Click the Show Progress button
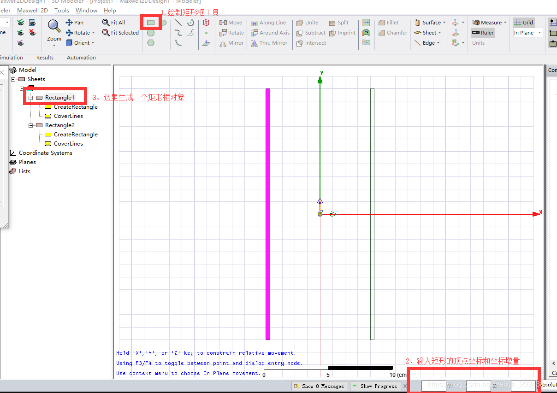The height and width of the screenshot is (393, 557). tap(374, 386)
